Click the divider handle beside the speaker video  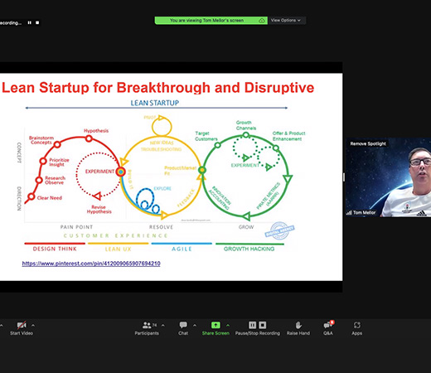pos(344,177)
